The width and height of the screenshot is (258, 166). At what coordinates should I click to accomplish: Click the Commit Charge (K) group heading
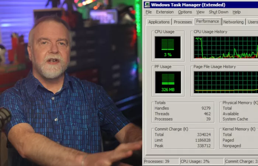(x=171, y=129)
